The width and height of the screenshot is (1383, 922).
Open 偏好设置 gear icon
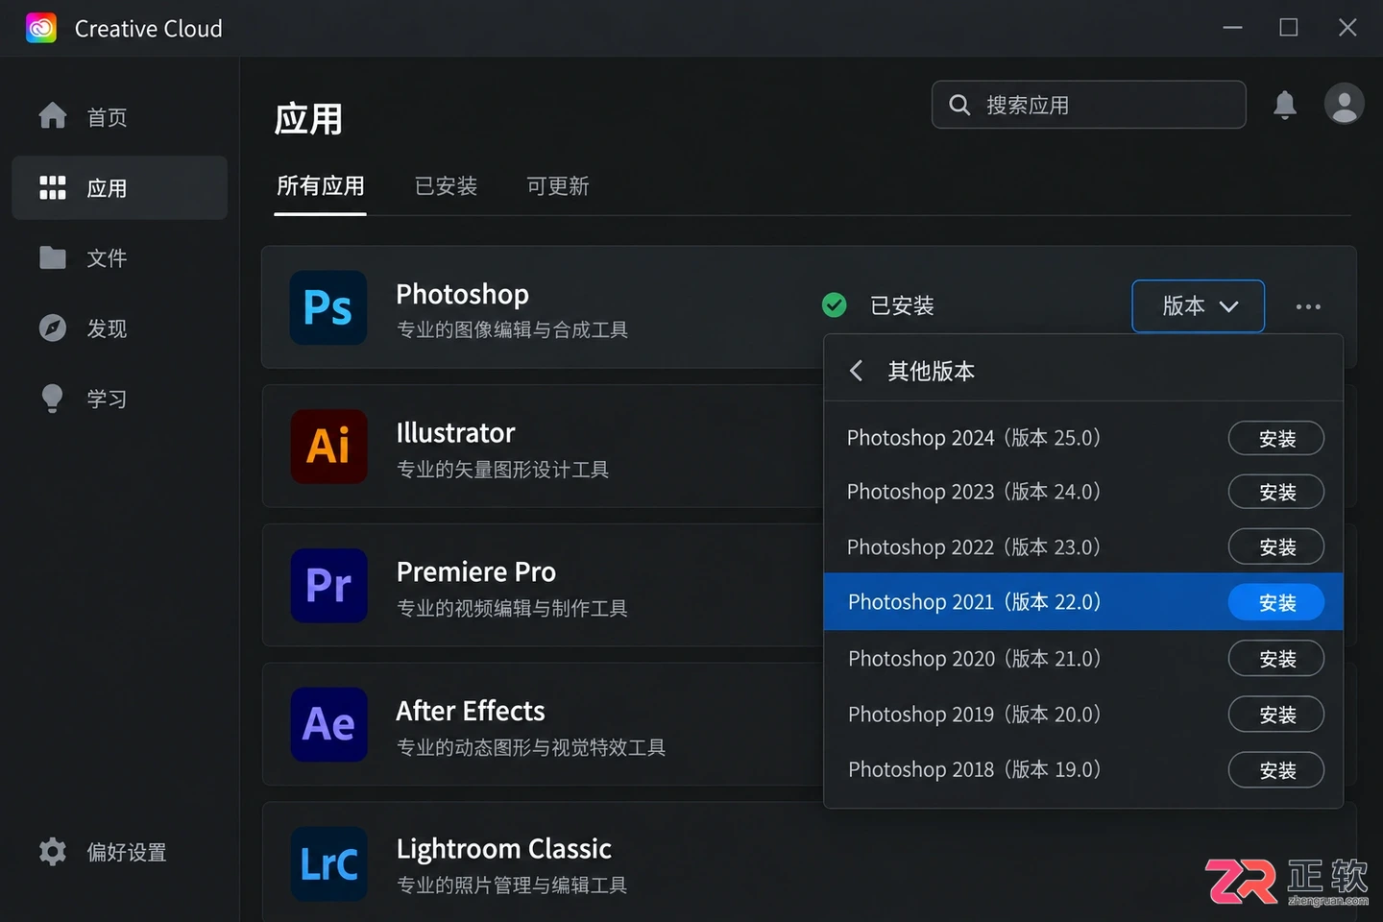(53, 852)
